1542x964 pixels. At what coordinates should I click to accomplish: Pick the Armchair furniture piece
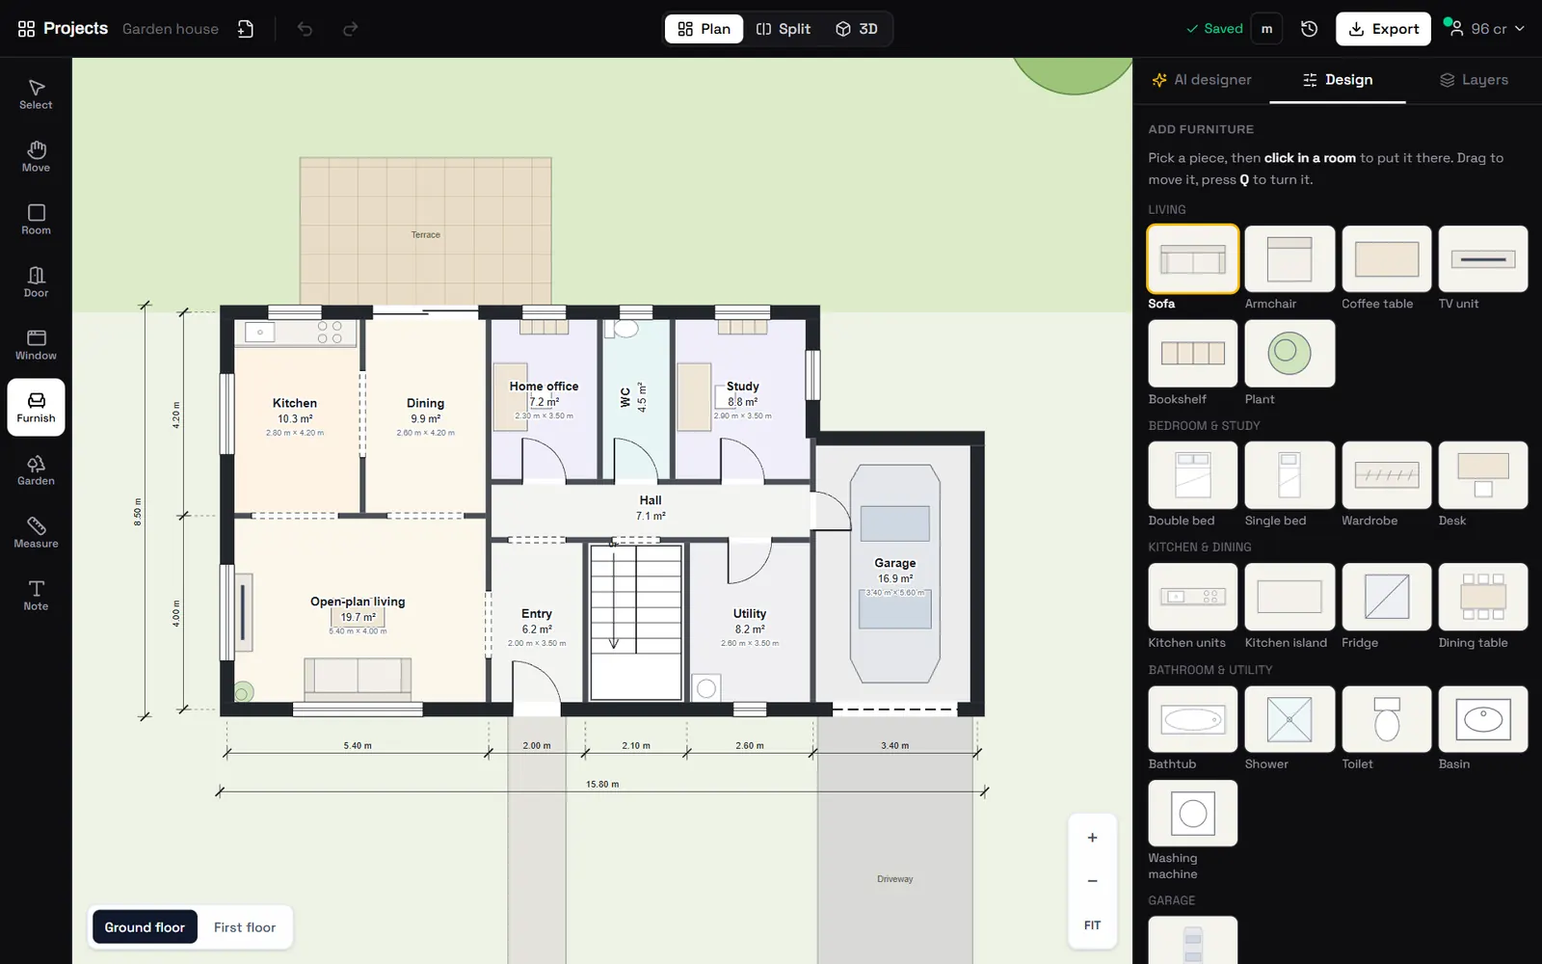(1289, 258)
